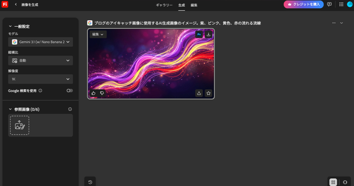
Task: Add image to favorites with star
Action: click(x=208, y=93)
